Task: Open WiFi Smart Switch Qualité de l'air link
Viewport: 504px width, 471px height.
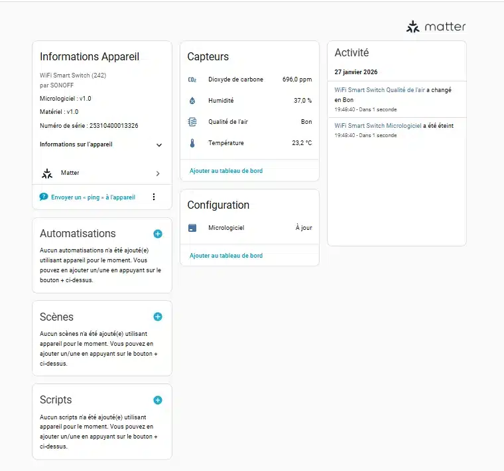Action: tap(379, 89)
